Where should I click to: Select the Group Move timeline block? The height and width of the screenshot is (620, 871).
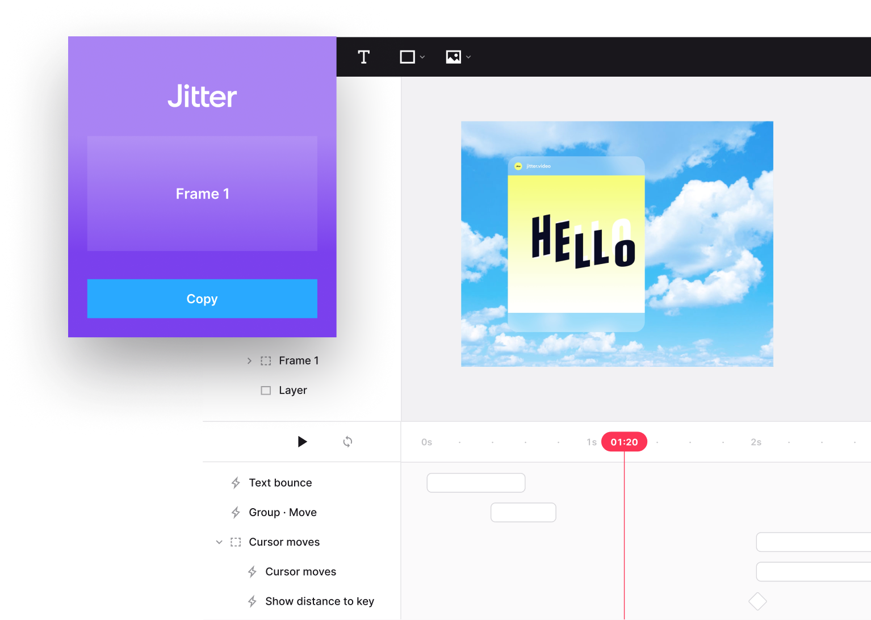point(523,513)
